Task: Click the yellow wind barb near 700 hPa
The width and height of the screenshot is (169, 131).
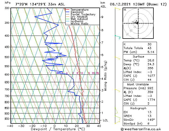Action: (118, 91)
